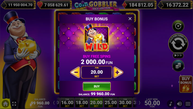
Task: Choose the 30.00 bet option
Action: coord(125,103)
